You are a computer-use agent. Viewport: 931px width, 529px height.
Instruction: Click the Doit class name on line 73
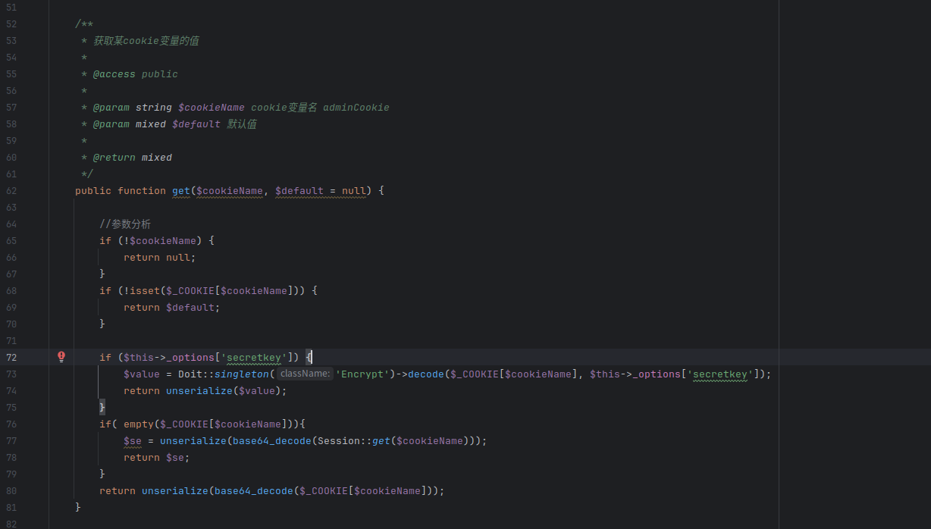(190, 374)
